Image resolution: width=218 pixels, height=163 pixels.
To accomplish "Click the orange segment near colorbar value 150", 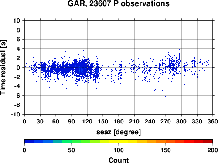I will (166, 141).
